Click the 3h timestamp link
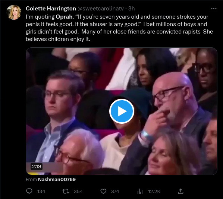223x199 pixels. coord(131,9)
